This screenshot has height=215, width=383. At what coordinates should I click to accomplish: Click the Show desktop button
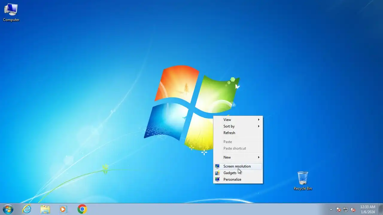[381, 209]
